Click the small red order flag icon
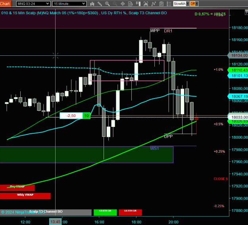This screenshot has width=248, height=225. [196, 119]
